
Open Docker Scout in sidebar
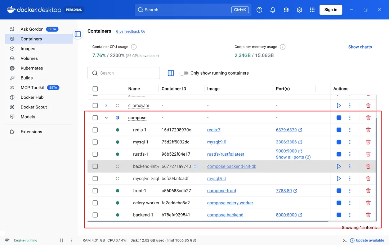coord(39,107)
